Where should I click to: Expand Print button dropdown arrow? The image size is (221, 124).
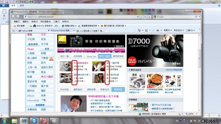click(161, 30)
